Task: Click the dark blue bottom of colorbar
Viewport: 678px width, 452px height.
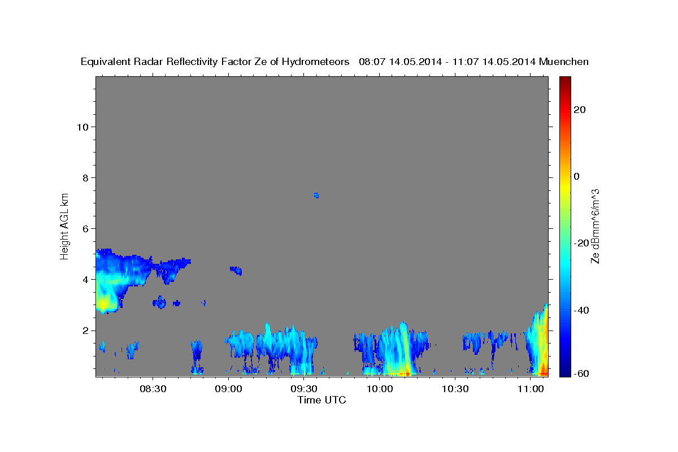Action: pyautogui.click(x=565, y=373)
